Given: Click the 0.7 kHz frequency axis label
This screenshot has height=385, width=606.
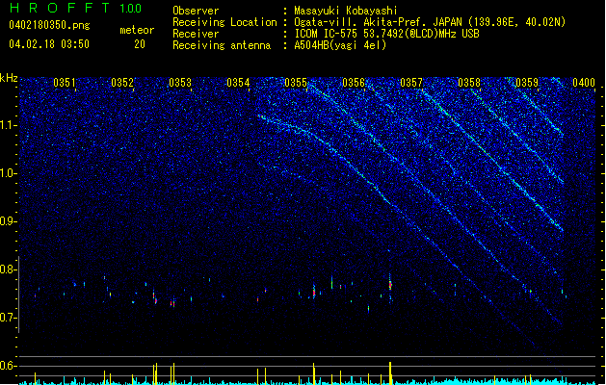Looking at the screenshot, I should [9, 318].
